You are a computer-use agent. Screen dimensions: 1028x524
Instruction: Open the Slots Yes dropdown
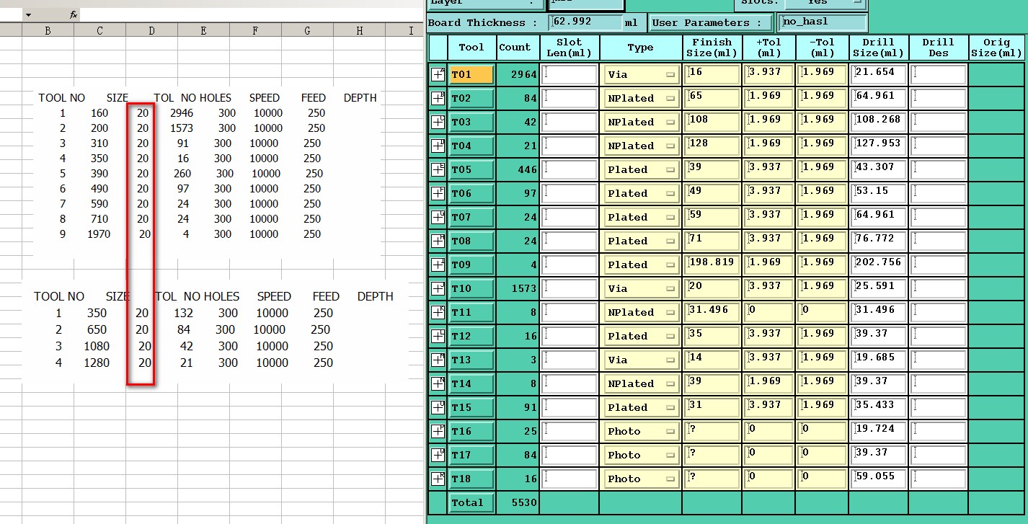click(x=824, y=4)
